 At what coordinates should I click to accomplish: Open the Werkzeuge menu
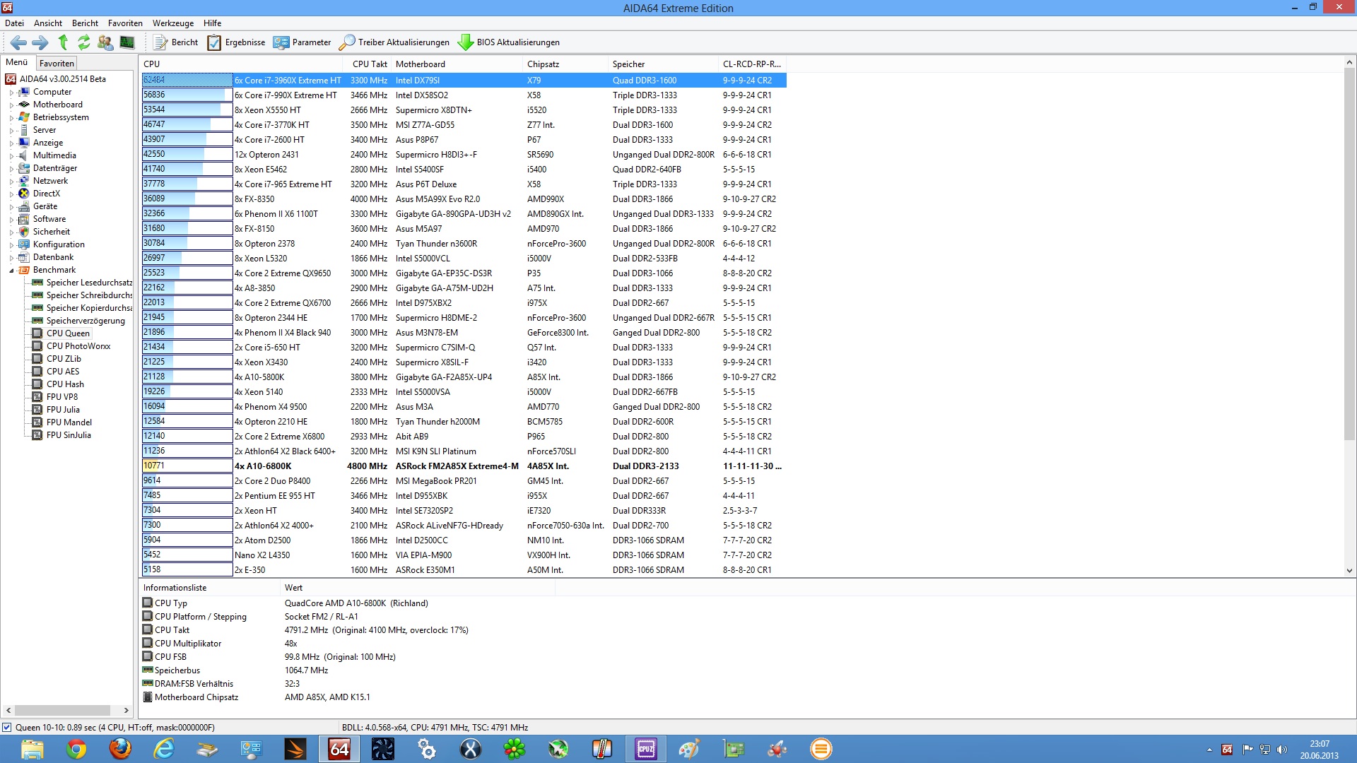(173, 23)
